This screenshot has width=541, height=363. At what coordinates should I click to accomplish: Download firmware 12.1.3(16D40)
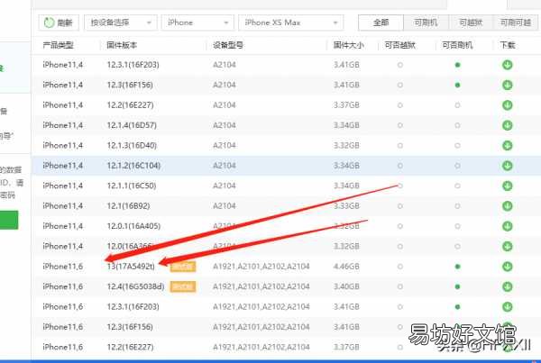[507, 146]
